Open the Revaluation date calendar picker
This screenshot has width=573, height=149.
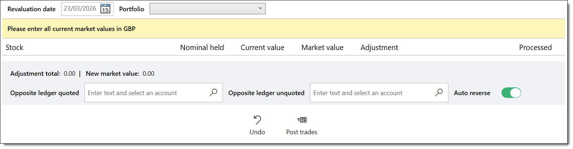[105, 9]
